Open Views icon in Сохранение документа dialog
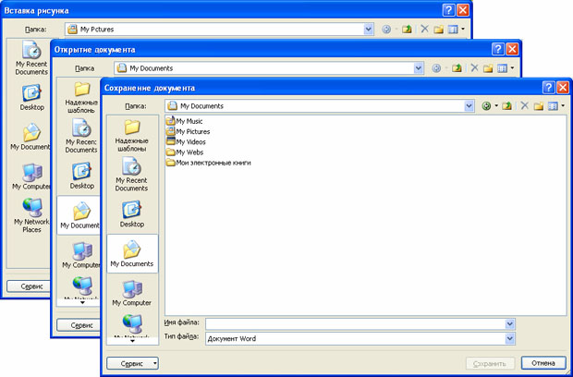The height and width of the screenshot is (377, 573). tap(553, 106)
